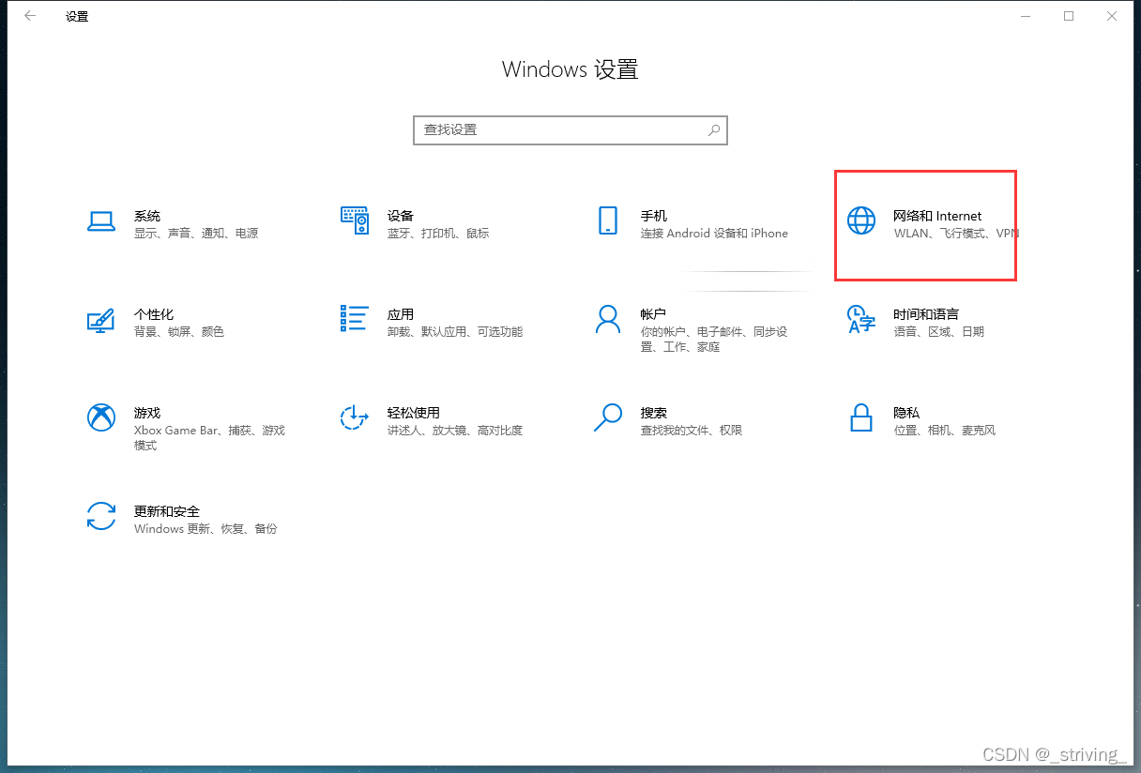Image resolution: width=1141 pixels, height=773 pixels.
Task: Click the text 连接 Android 设备和 iPhone
Action: [x=714, y=234]
